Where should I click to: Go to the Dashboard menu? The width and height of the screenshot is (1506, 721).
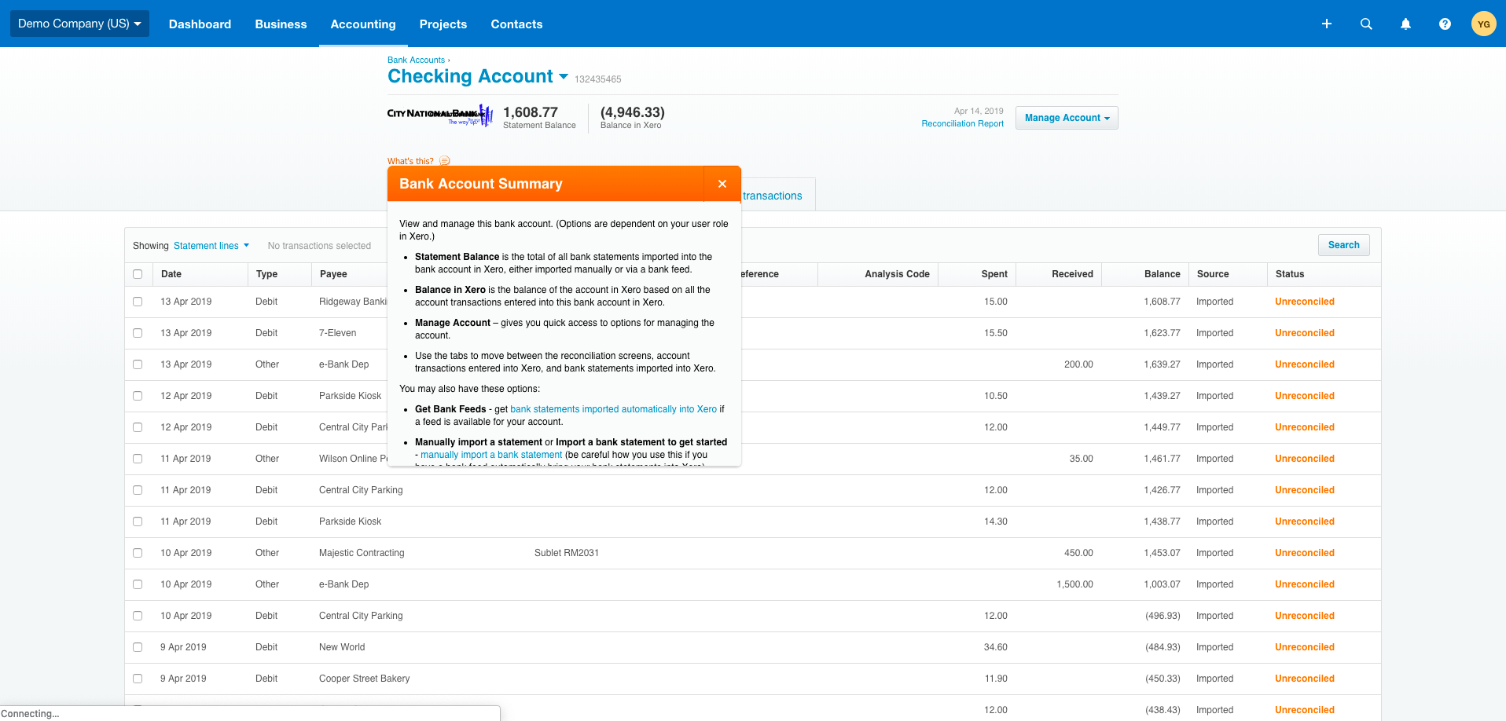click(x=200, y=24)
